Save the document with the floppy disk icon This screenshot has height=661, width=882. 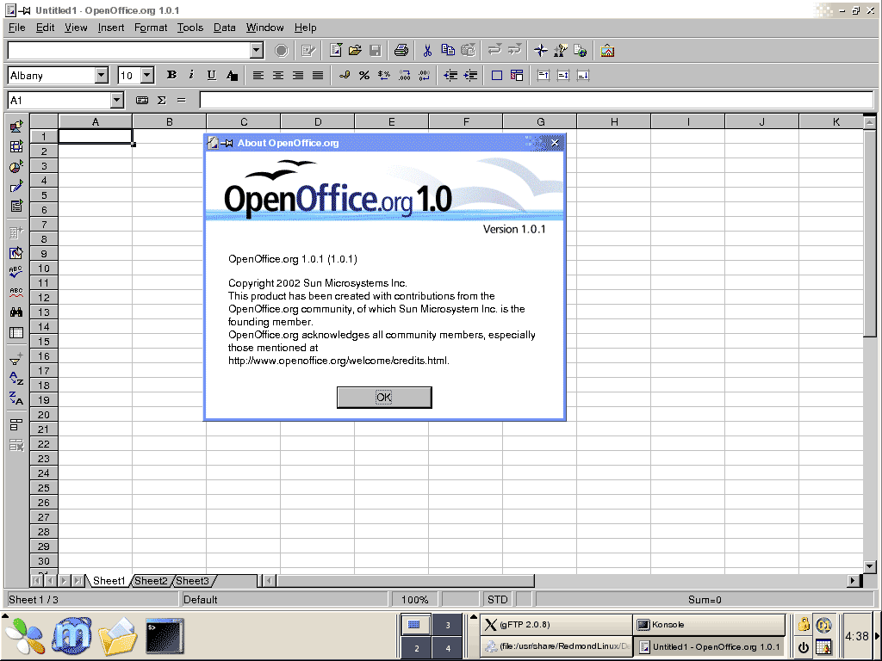(x=376, y=51)
